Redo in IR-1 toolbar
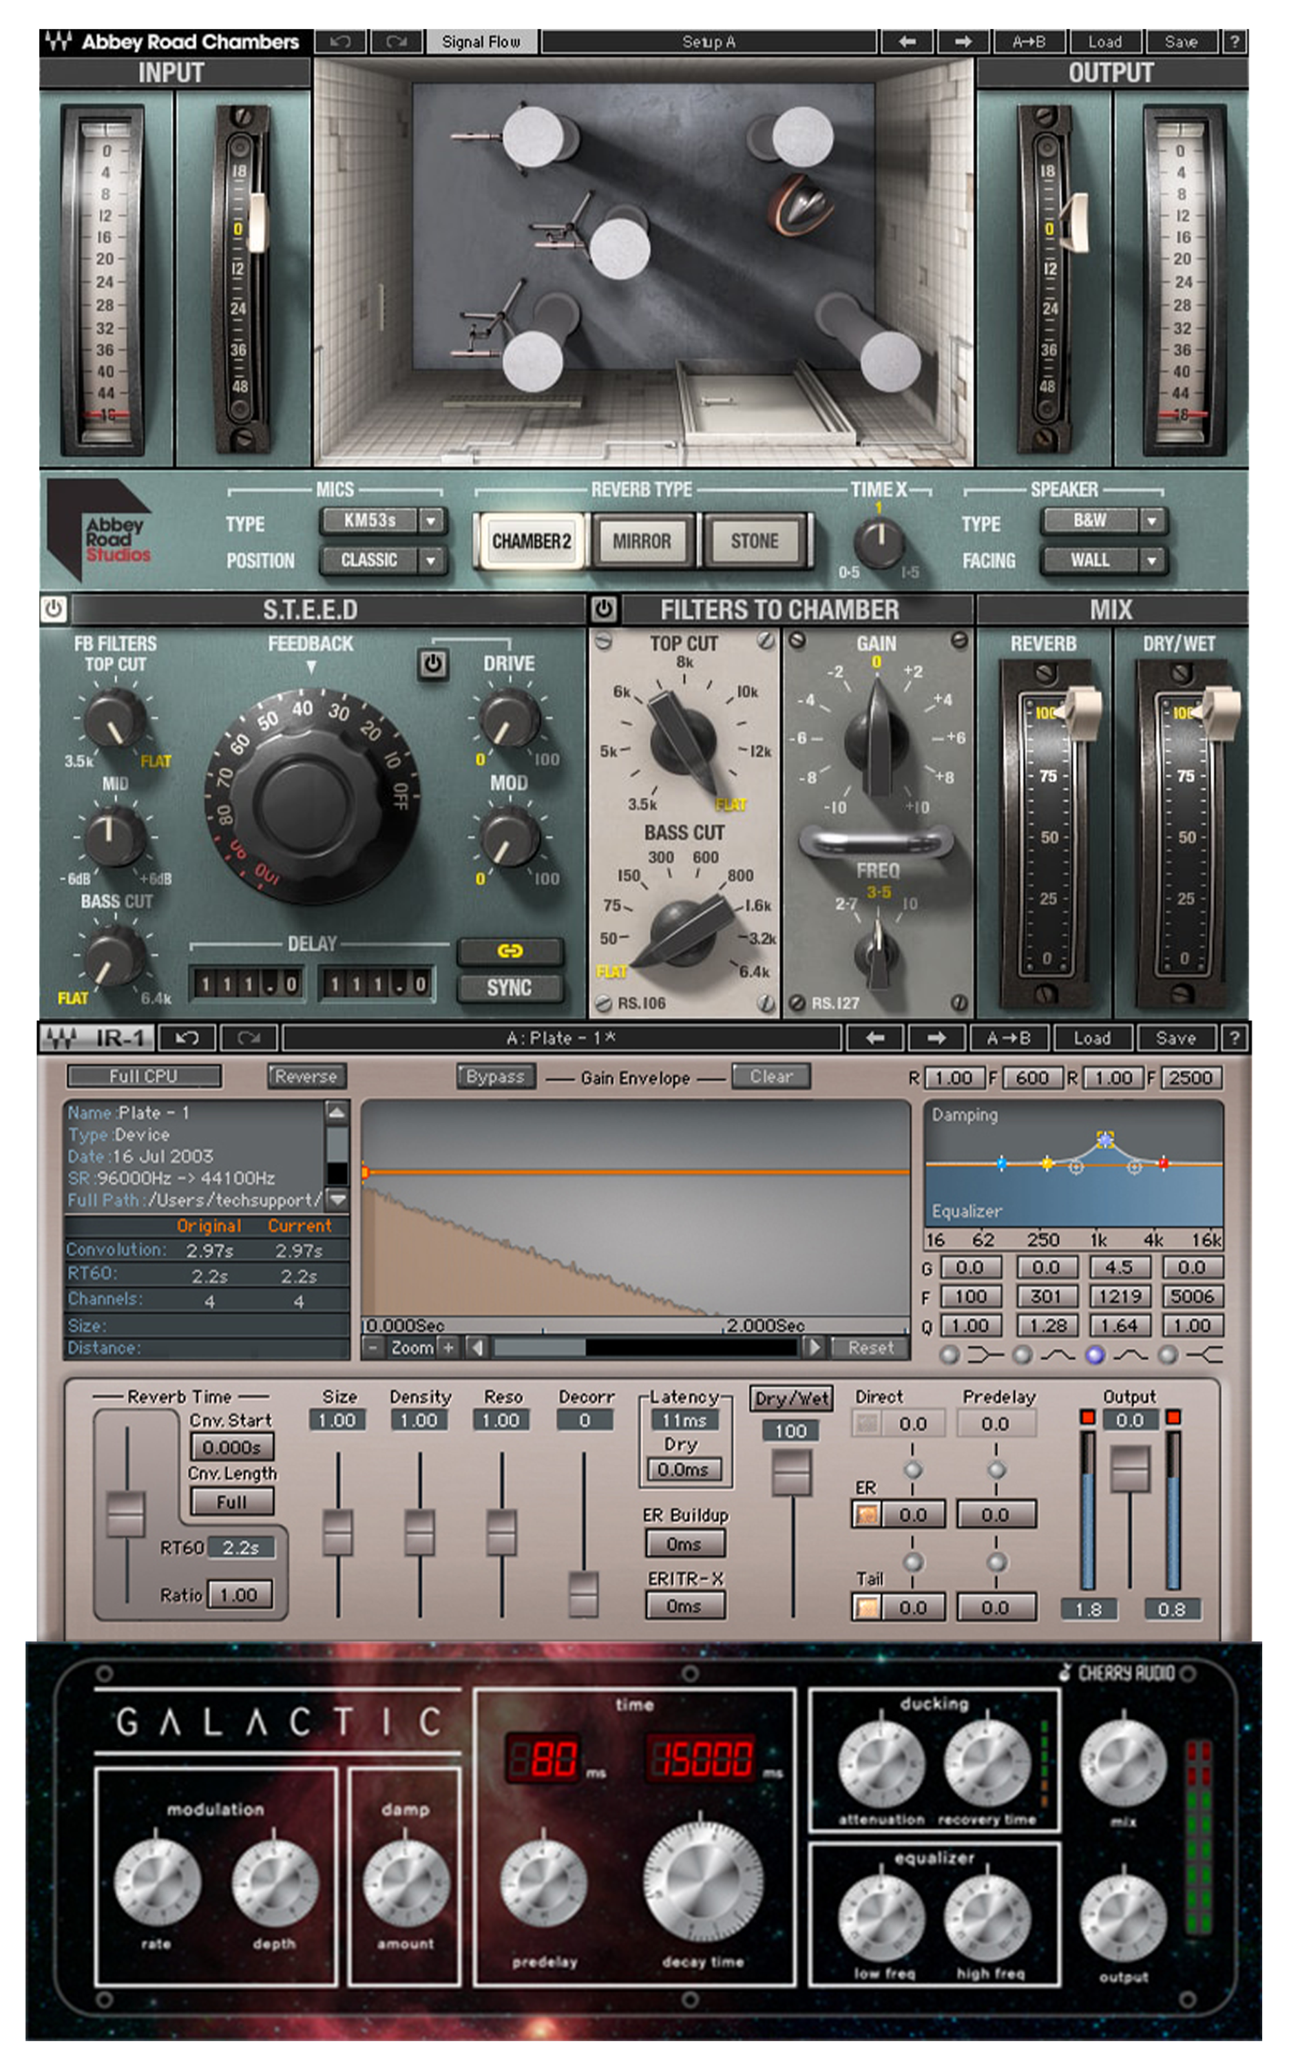The height and width of the screenshot is (2066, 1300). (x=249, y=1038)
